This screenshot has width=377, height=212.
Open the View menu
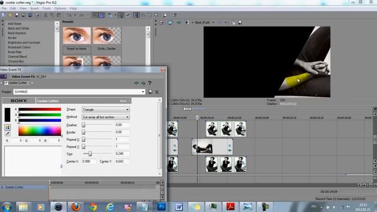(23, 8)
